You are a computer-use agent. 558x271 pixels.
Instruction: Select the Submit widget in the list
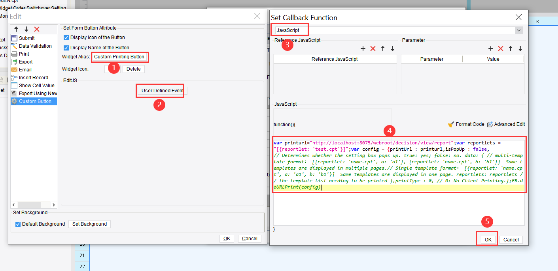[14, 38]
